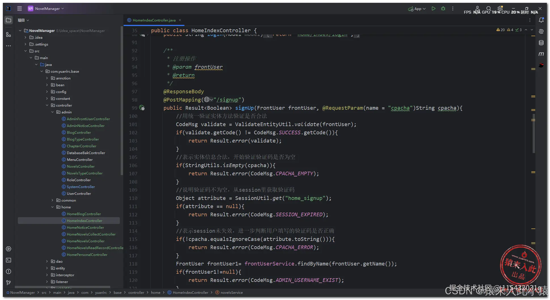Open the Maven tool window
Image resolution: width=550 pixels, height=300 pixels.
541,54
